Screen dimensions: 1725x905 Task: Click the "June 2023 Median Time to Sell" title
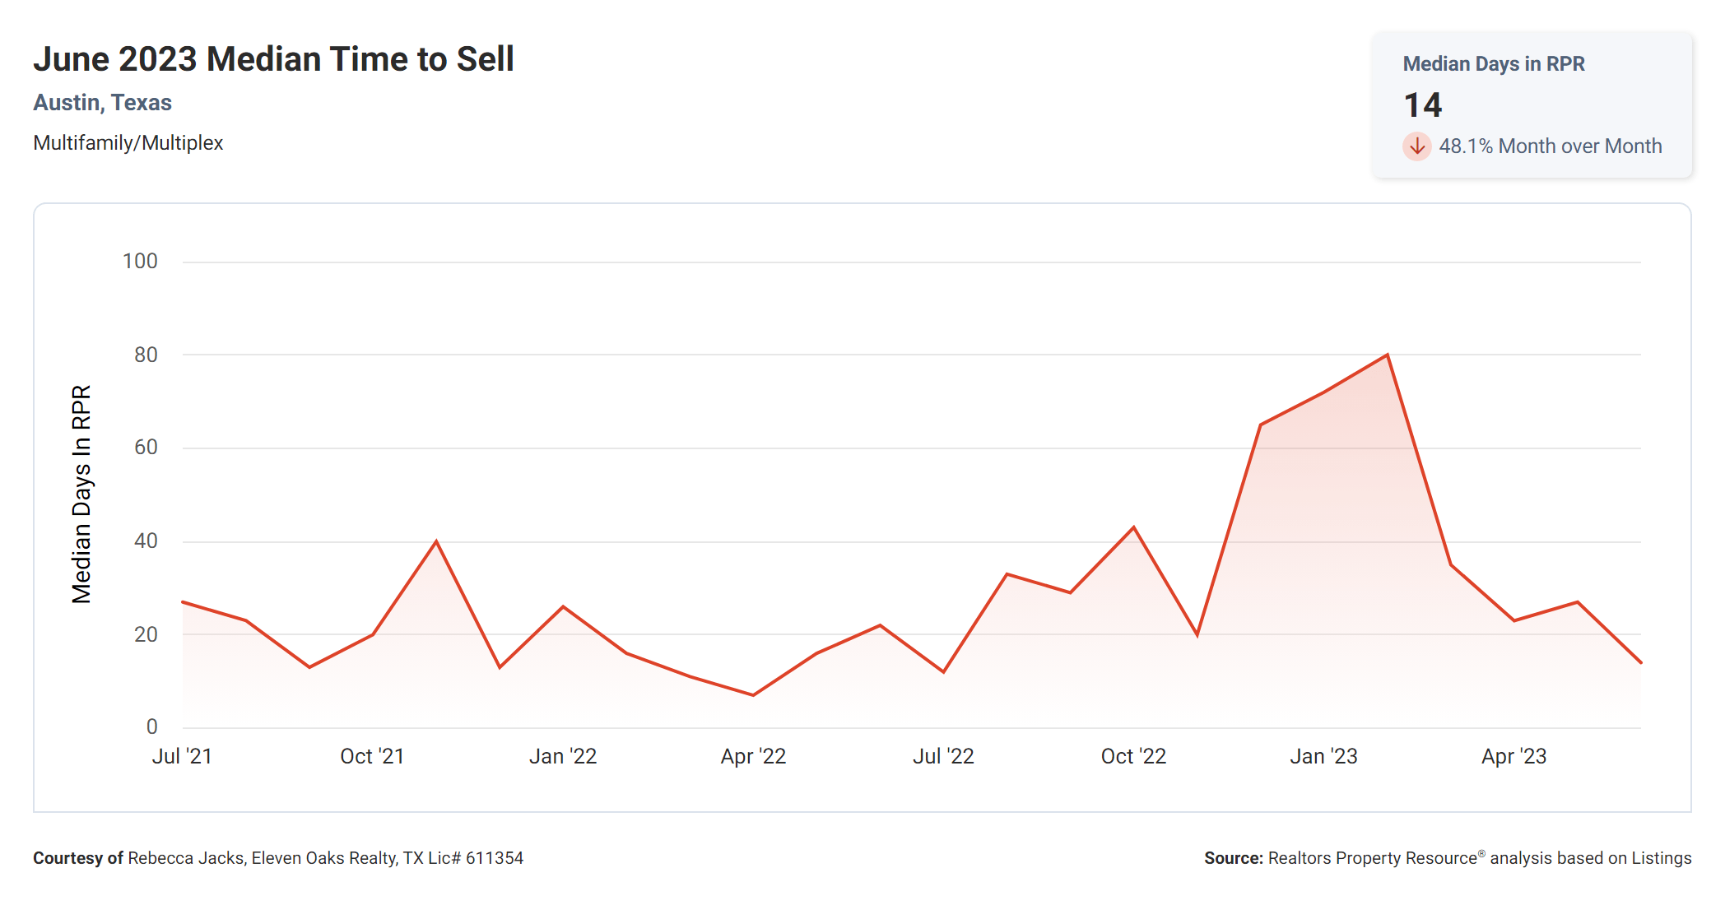coord(273,59)
